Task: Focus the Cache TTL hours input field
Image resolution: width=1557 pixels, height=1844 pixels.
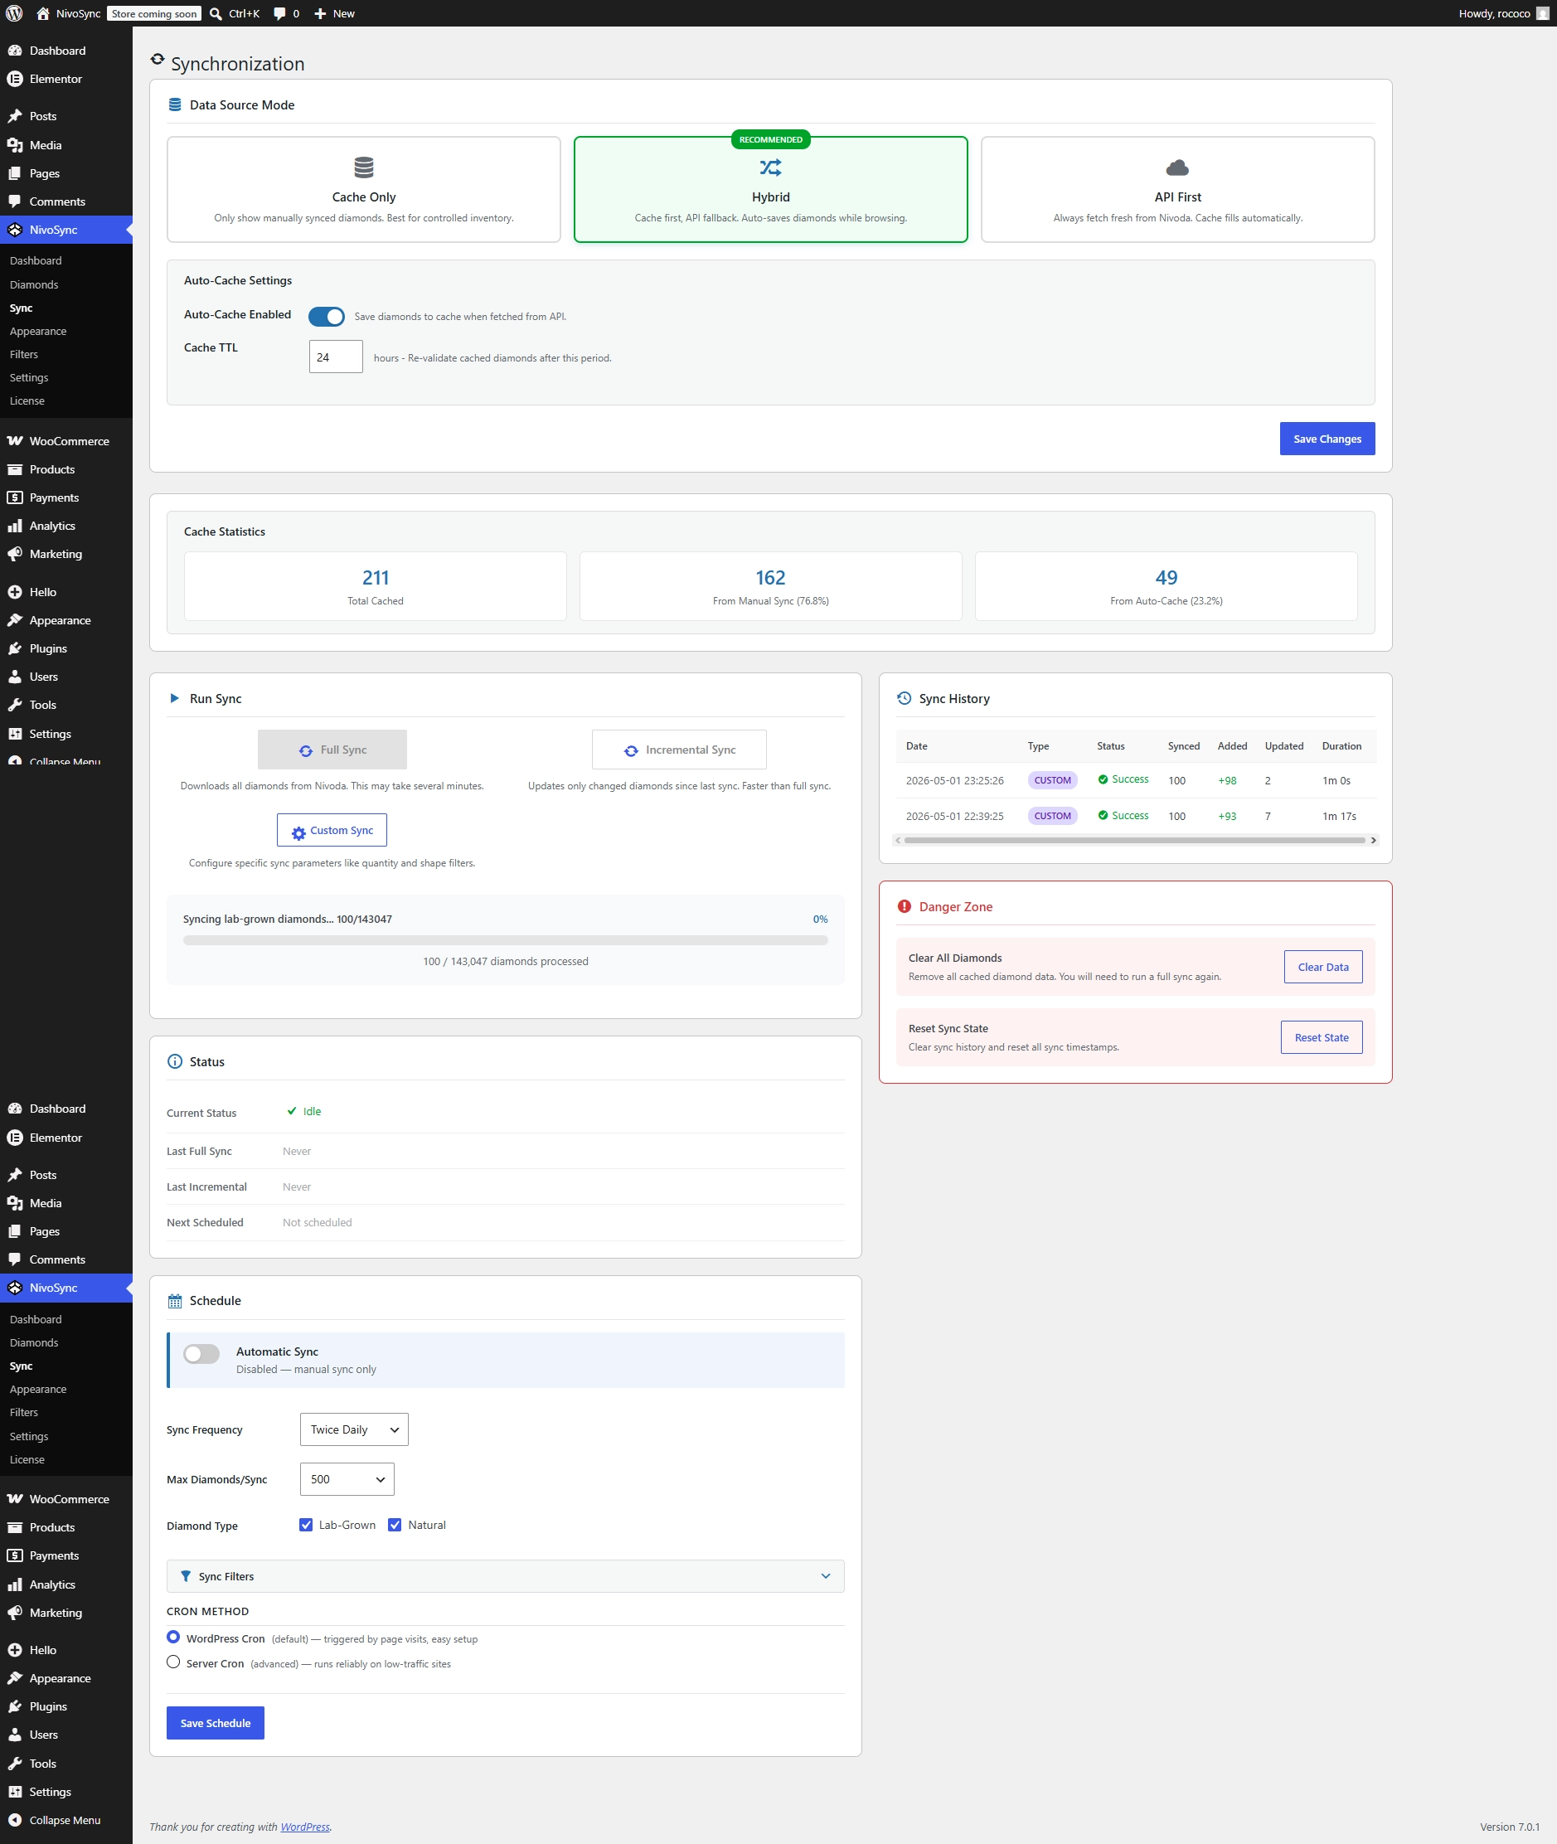Action: [x=336, y=357]
